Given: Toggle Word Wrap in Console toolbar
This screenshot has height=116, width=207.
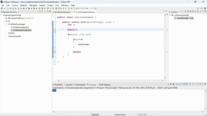Looking at the screenshot, I should [182, 84].
